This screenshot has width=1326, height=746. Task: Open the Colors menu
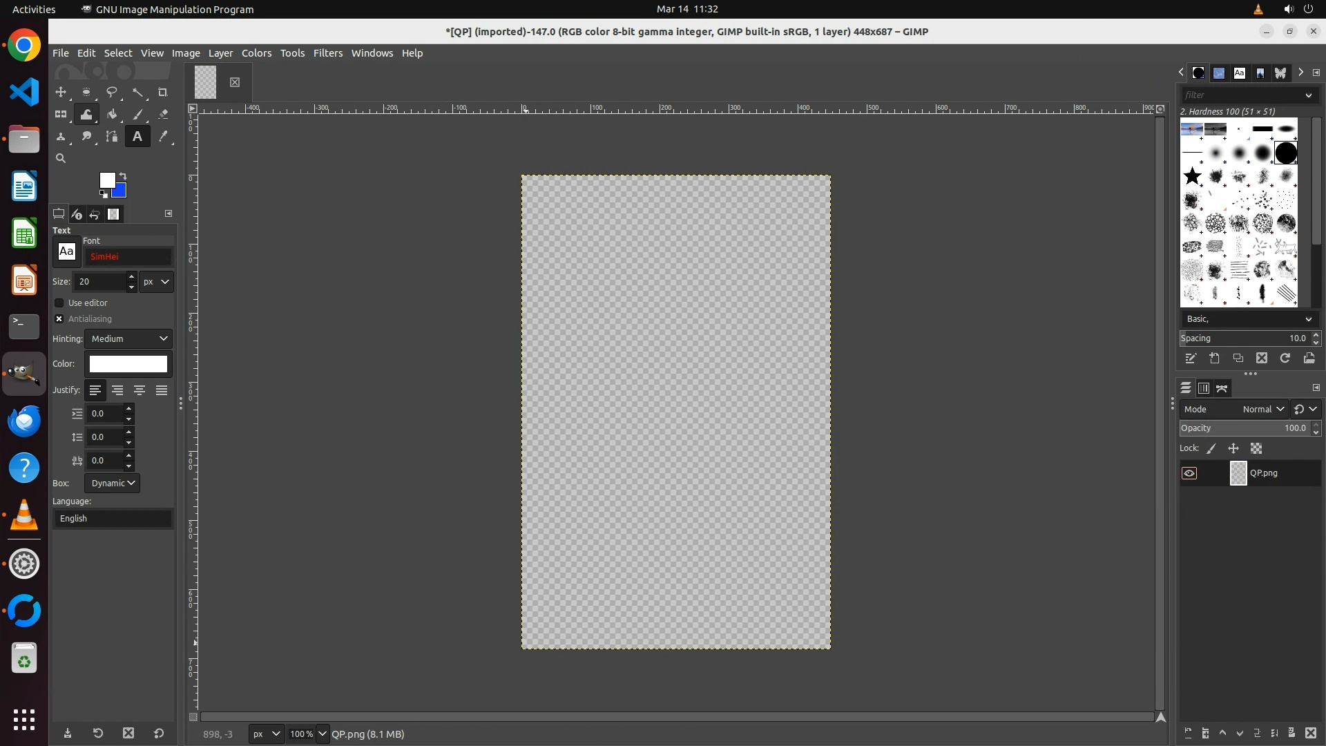(256, 53)
